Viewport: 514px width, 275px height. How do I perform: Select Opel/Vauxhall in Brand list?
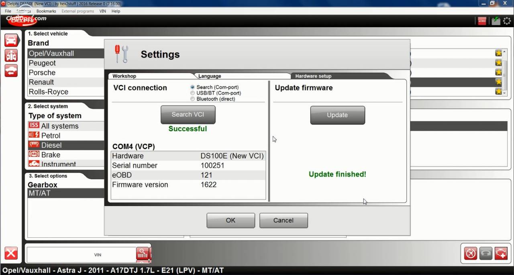(x=66, y=53)
